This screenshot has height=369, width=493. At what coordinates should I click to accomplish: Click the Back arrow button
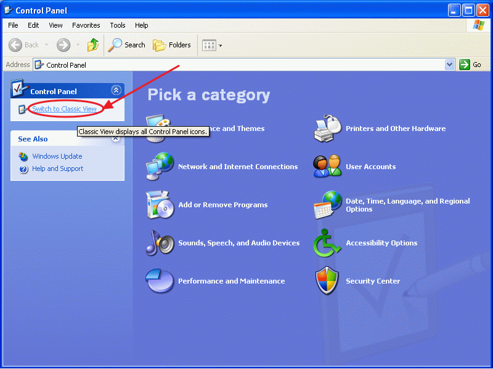[15, 45]
